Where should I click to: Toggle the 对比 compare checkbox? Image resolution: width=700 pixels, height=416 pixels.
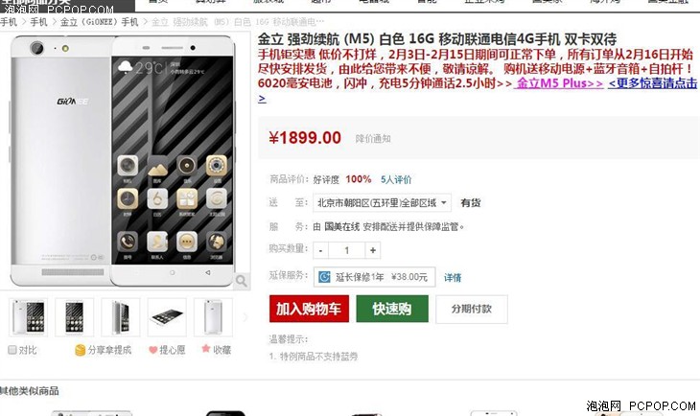(x=12, y=350)
